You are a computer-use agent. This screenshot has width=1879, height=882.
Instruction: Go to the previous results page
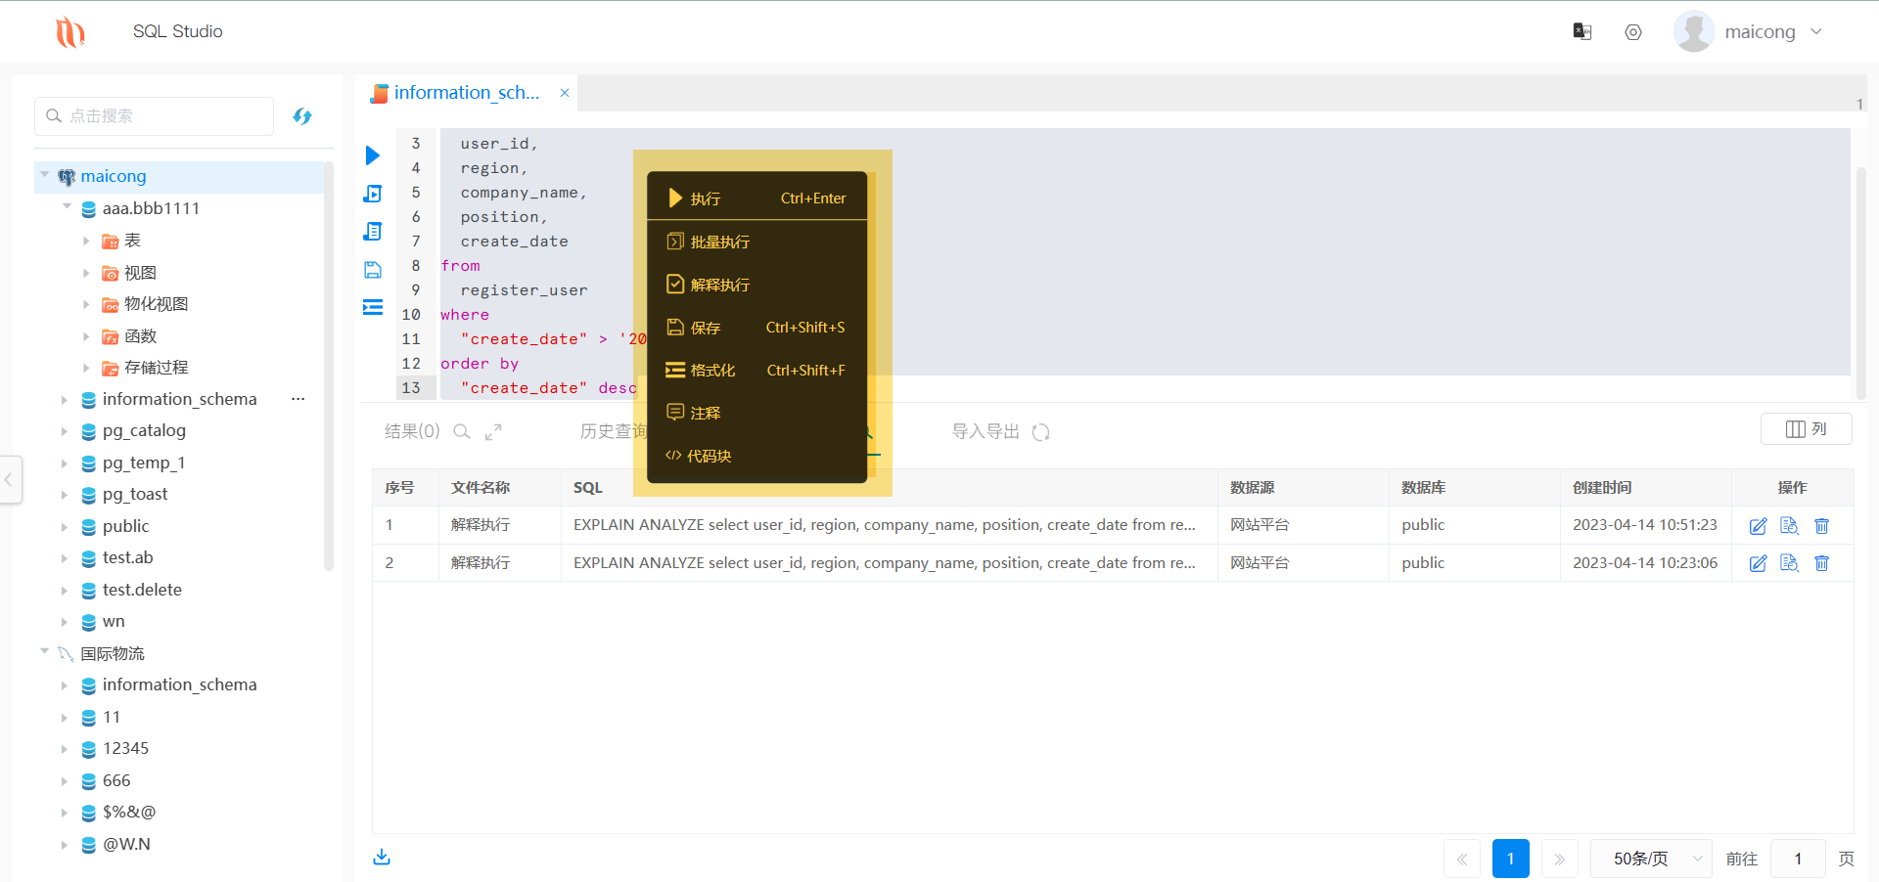tap(1462, 860)
